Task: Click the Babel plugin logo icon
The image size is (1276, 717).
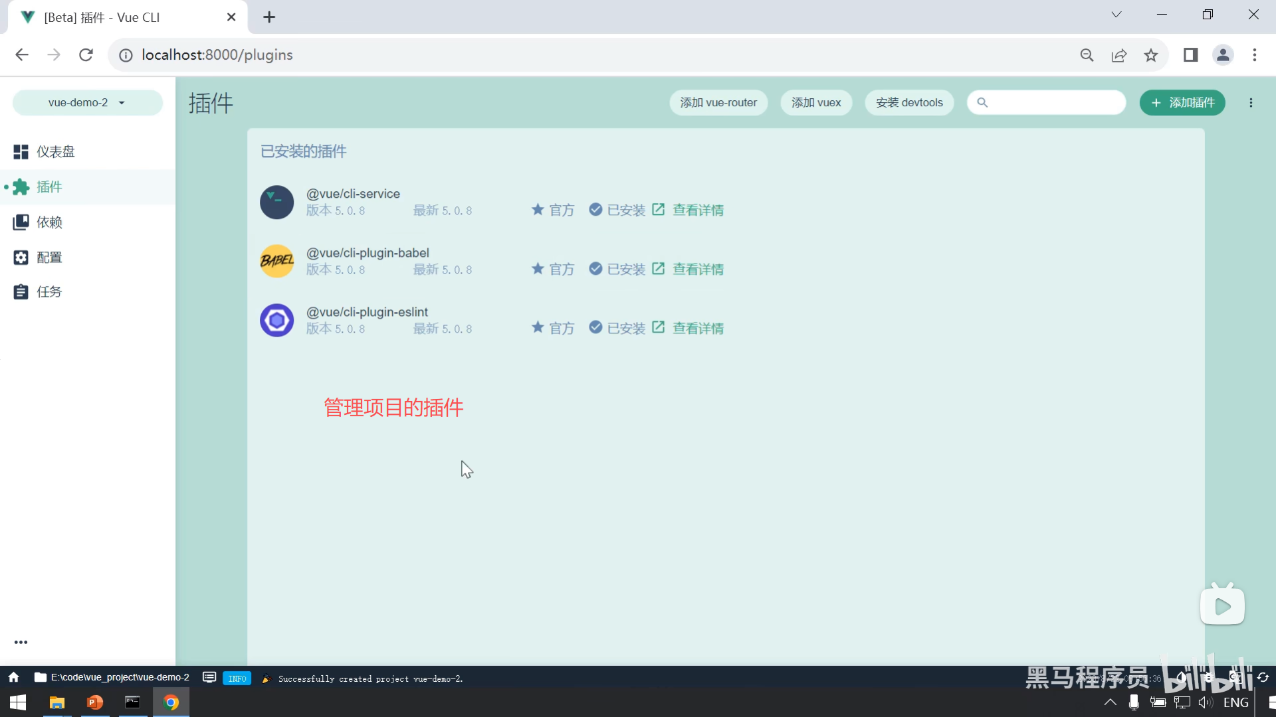Action: (276, 261)
